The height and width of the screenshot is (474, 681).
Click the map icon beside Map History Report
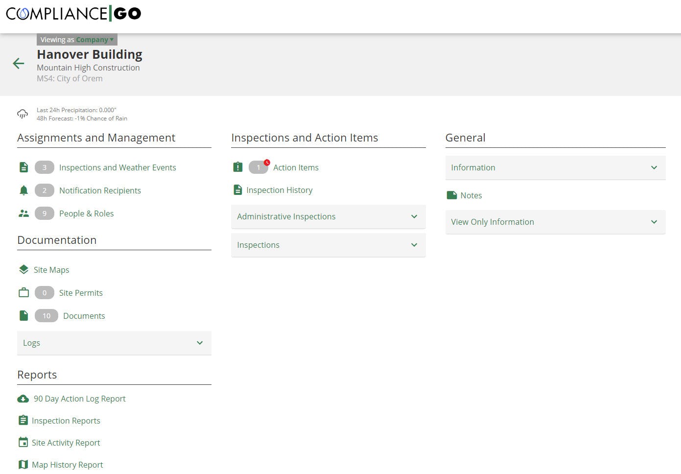coord(23,464)
